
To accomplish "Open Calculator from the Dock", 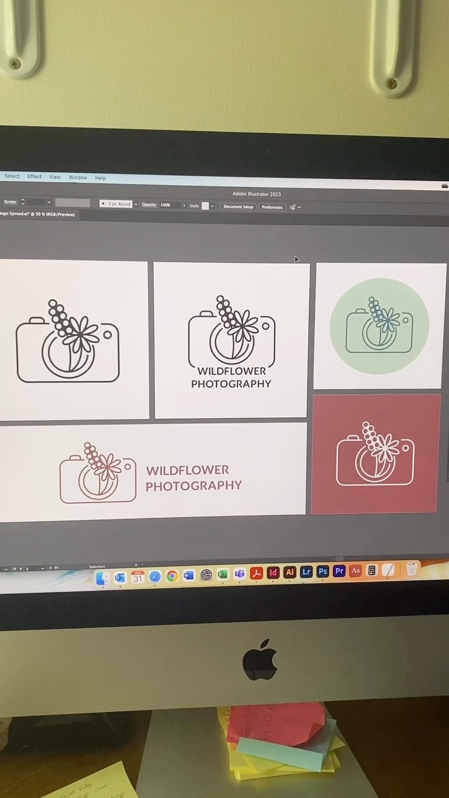I will pyautogui.click(x=372, y=570).
